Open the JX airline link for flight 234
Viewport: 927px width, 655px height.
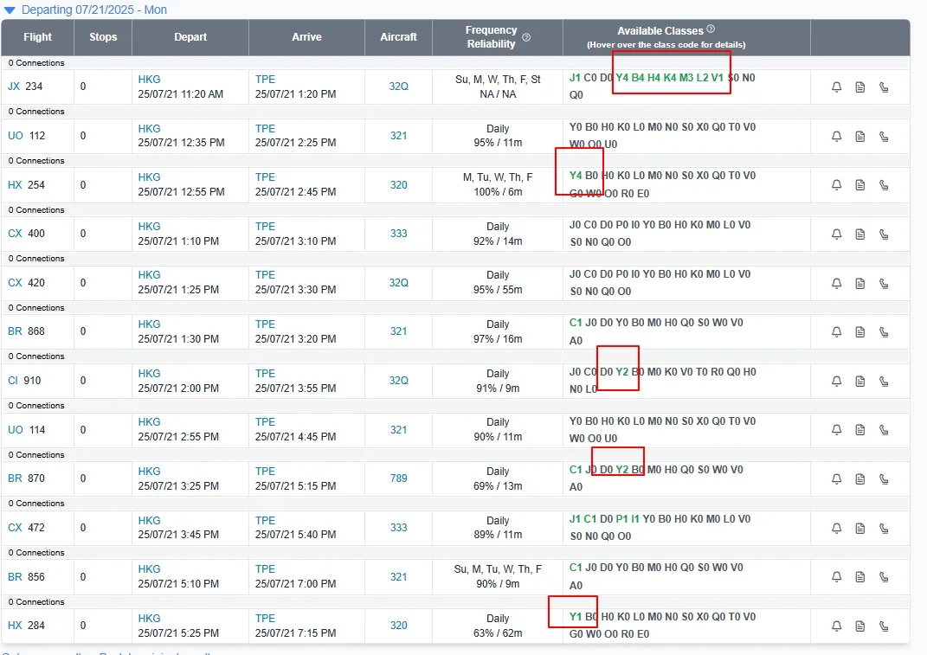pos(14,86)
